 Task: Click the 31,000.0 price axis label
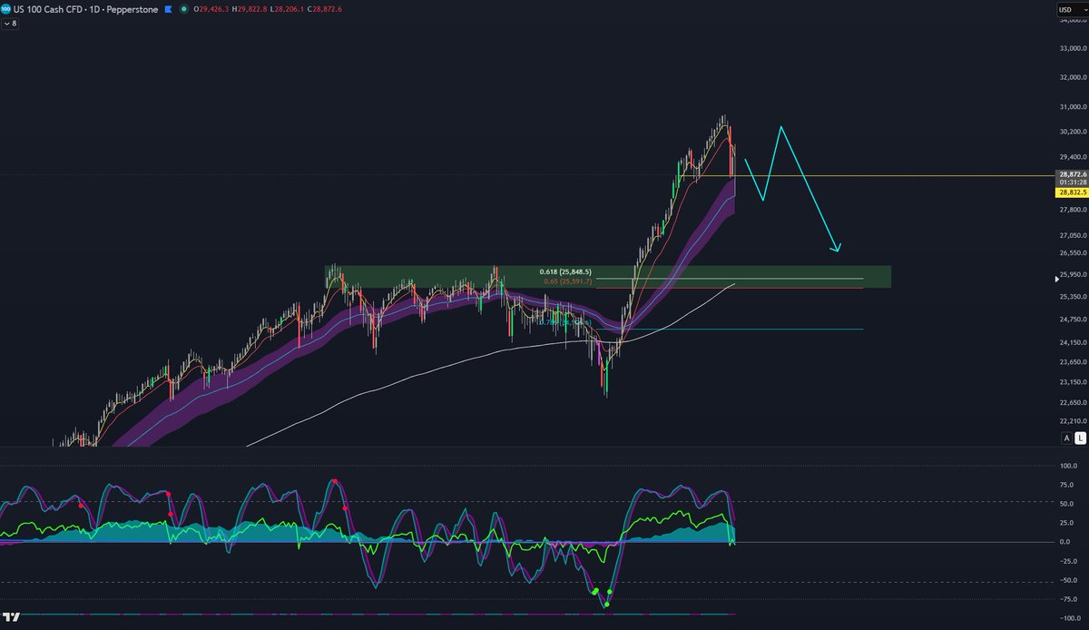click(x=1072, y=107)
